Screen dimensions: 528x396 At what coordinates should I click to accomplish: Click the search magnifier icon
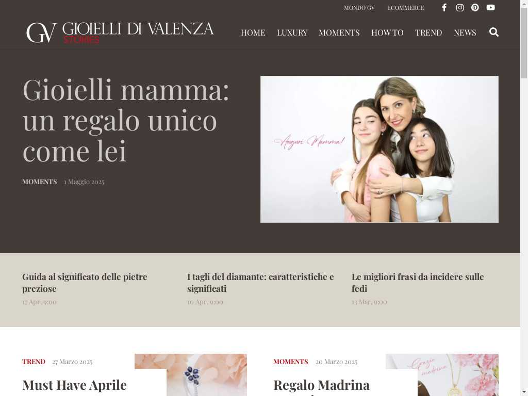click(x=493, y=32)
